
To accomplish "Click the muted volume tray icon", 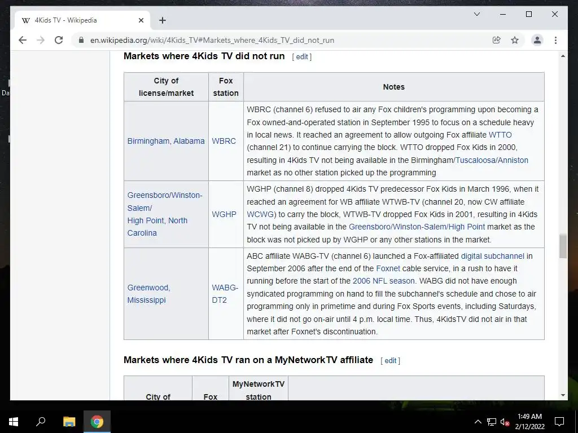I will (504, 422).
